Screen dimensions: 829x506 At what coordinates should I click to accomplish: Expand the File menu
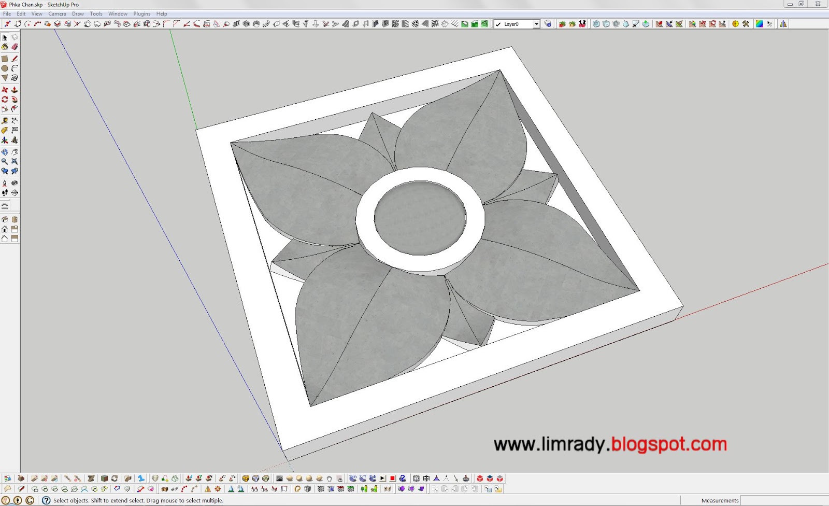(x=7, y=13)
